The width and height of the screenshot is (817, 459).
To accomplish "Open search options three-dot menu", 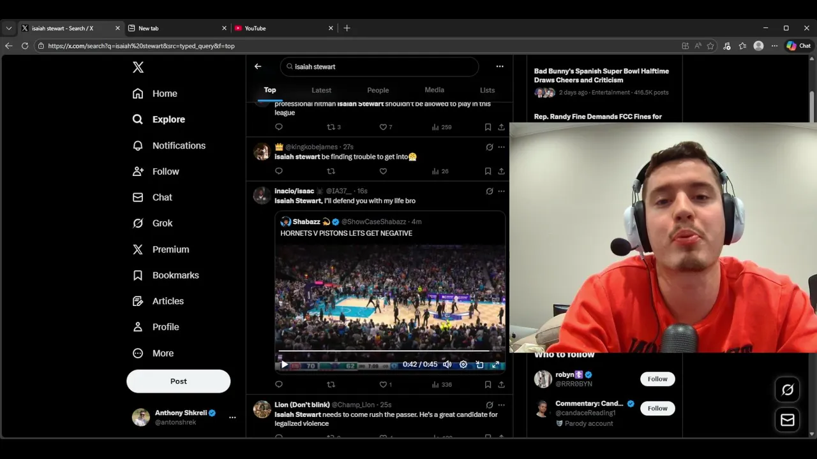I will pos(500,66).
